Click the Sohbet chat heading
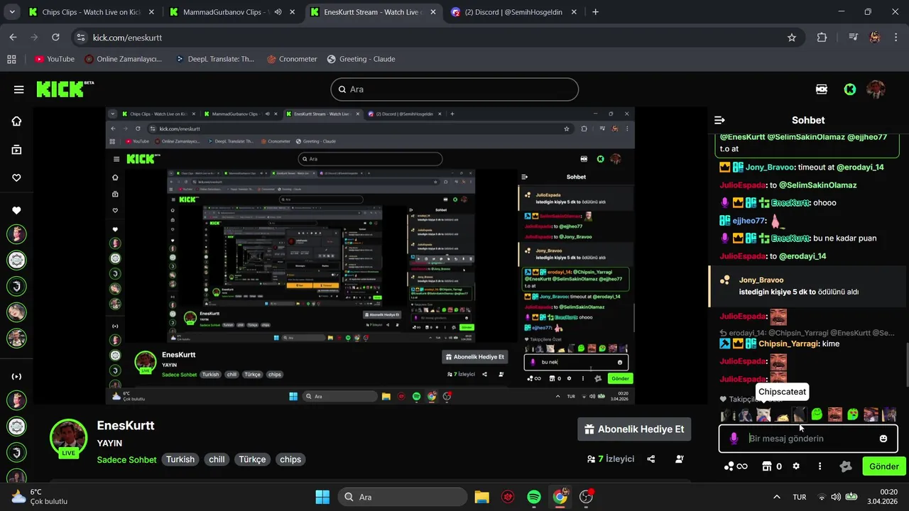The height and width of the screenshot is (511, 909). [808, 120]
